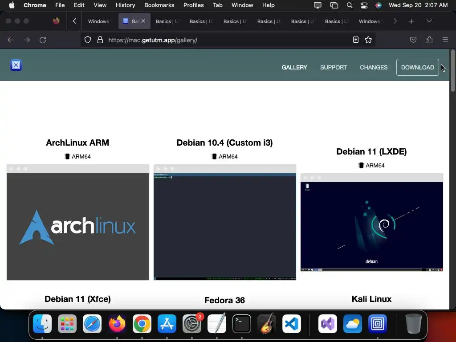Open the Pocket save icon

[x=413, y=40]
